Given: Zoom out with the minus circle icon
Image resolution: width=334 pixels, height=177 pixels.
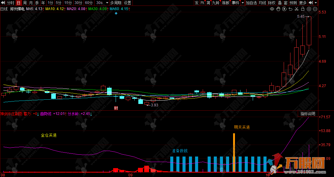Looking at the screenshot, I should (315, 9).
